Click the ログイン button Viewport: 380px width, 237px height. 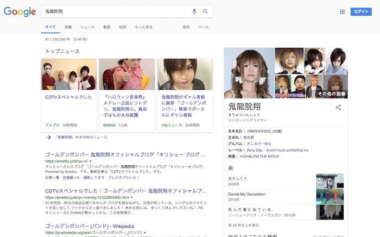tap(361, 11)
